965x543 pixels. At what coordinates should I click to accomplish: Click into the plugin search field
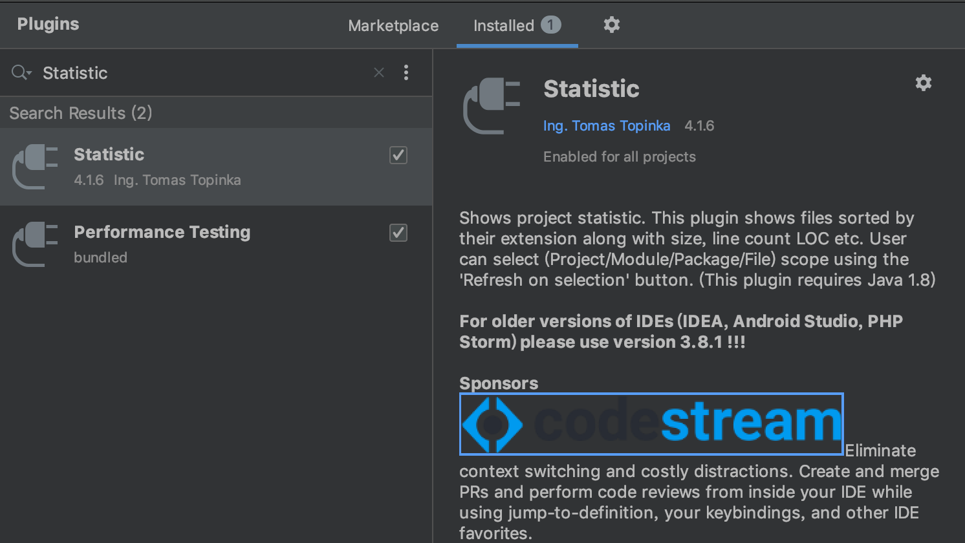click(201, 73)
